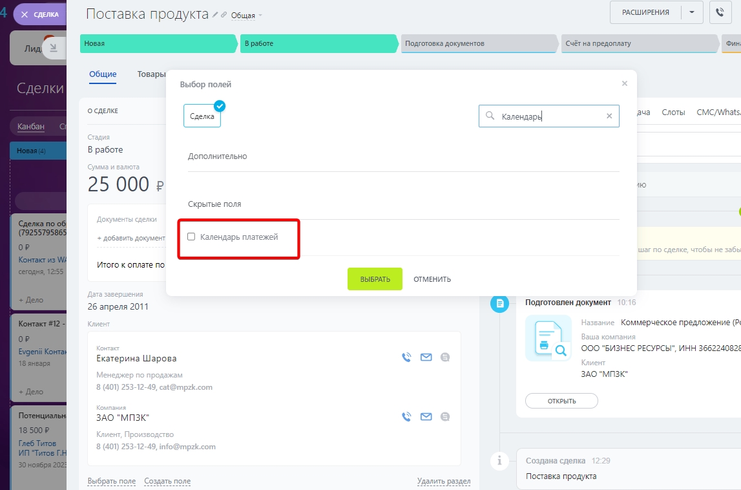
Task: Click the phone call button top right
Action: [720, 12]
